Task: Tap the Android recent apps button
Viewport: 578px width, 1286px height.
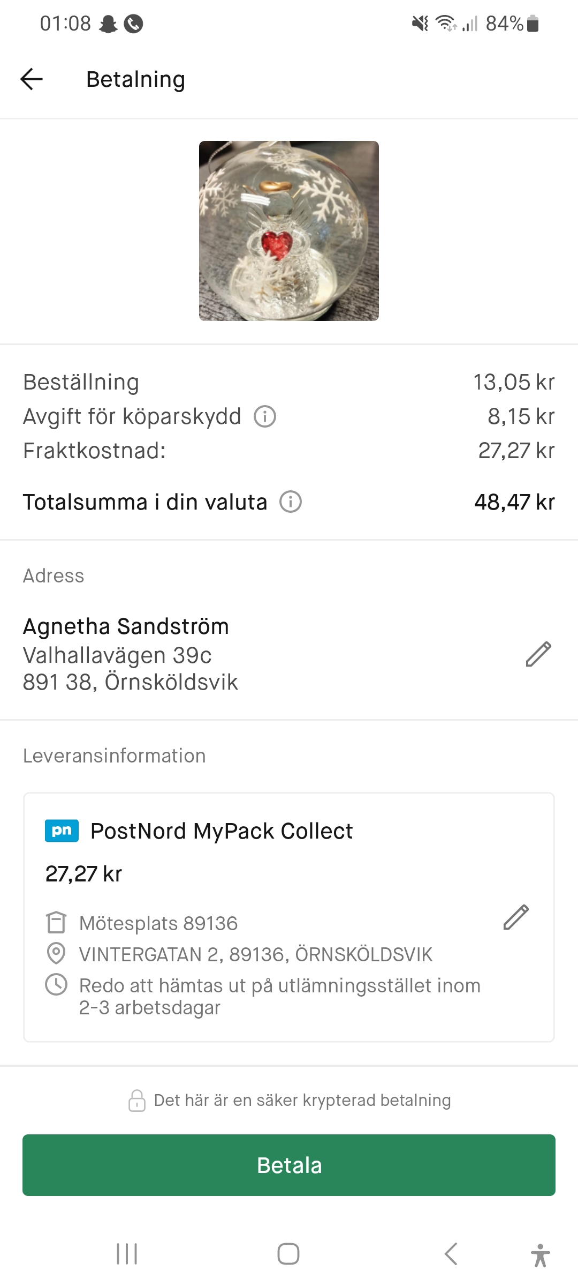Action: click(x=127, y=1254)
